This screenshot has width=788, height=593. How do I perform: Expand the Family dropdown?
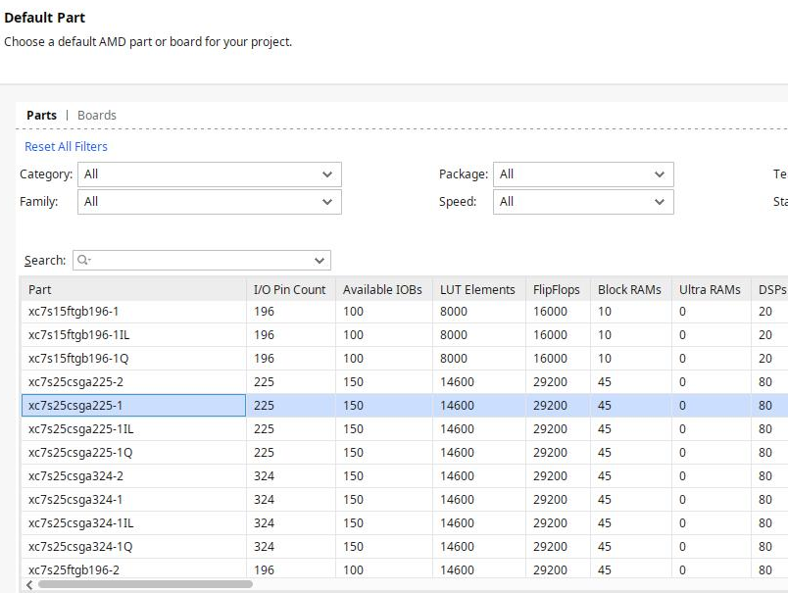click(x=210, y=202)
